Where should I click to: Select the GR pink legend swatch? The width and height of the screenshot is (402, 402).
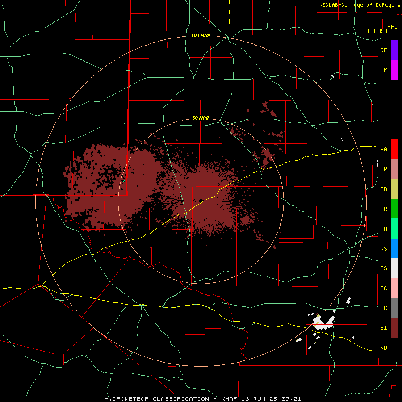(394, 169)
